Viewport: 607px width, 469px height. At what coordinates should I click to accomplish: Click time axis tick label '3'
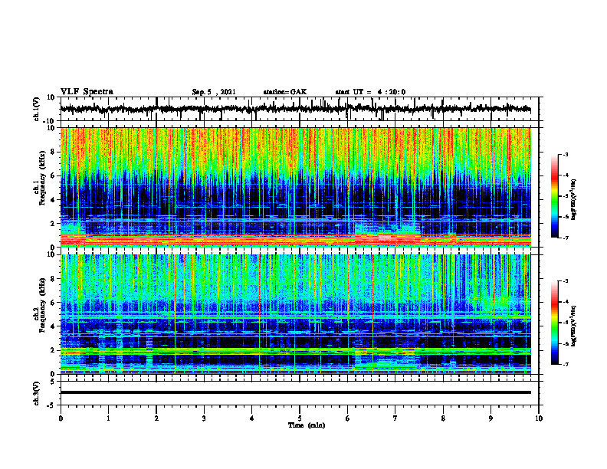[x=204, y=418]
